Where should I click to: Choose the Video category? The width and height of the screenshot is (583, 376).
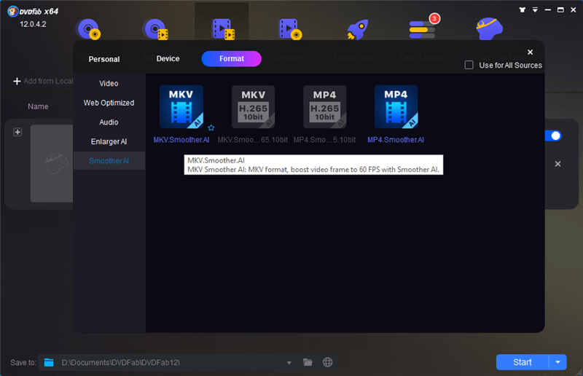tap(109, 83)
